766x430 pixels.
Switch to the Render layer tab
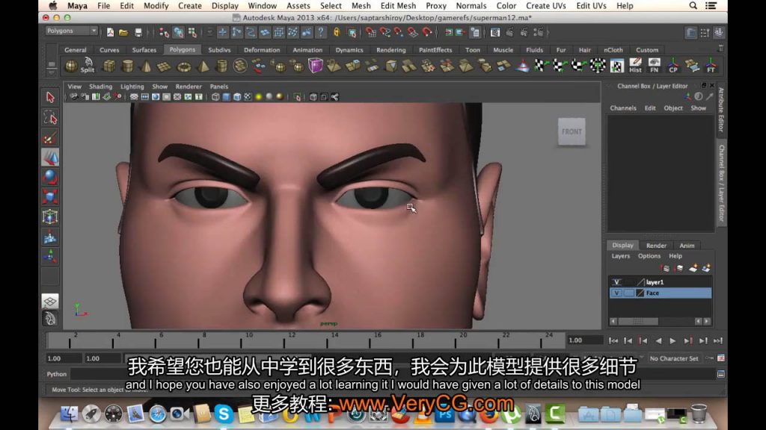coord(656,245)
